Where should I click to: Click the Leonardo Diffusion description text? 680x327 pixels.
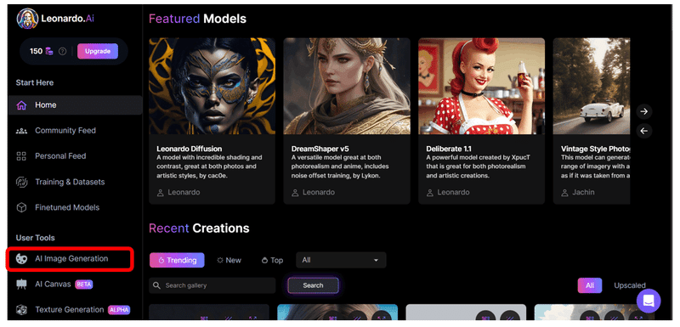209,166
